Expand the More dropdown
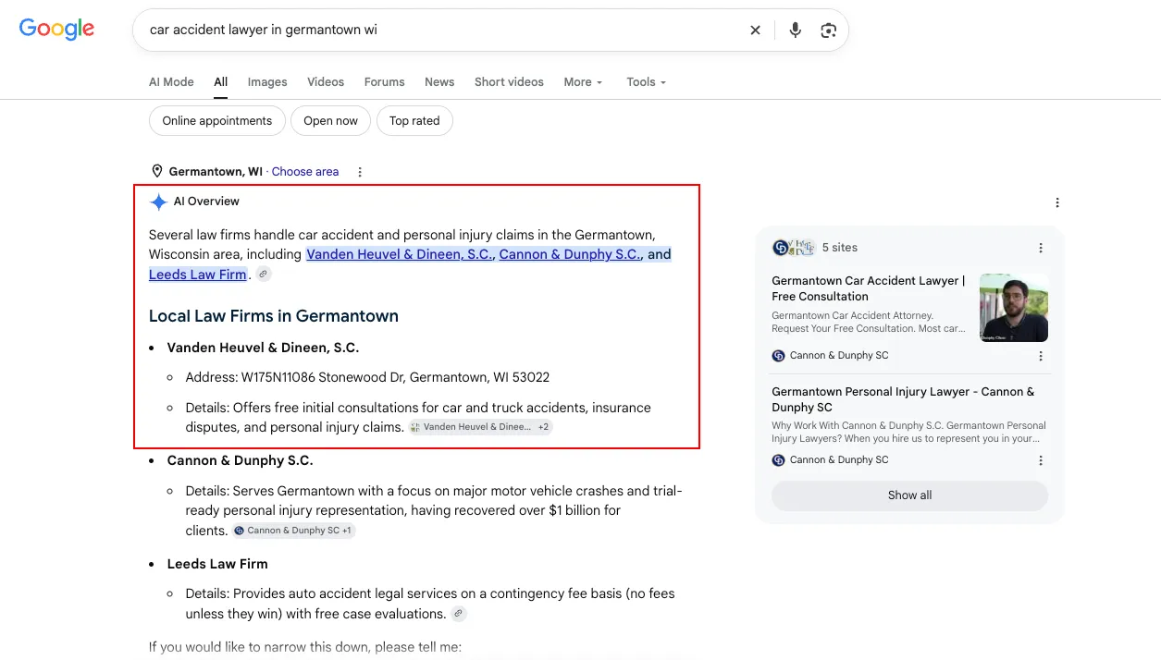1161x660 pixels. (583, 81)
